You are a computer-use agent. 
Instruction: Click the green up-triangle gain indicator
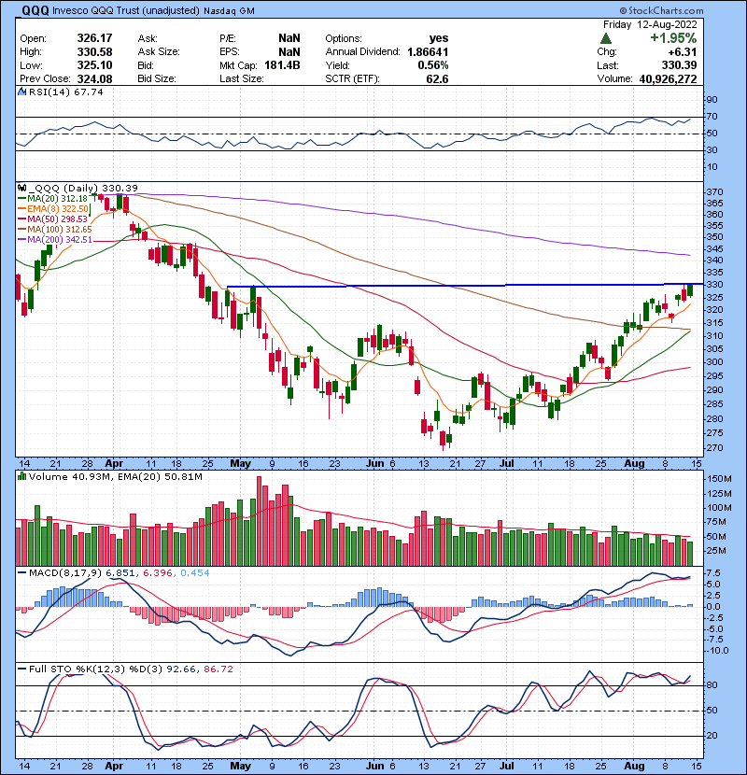(x=606, y=38)
